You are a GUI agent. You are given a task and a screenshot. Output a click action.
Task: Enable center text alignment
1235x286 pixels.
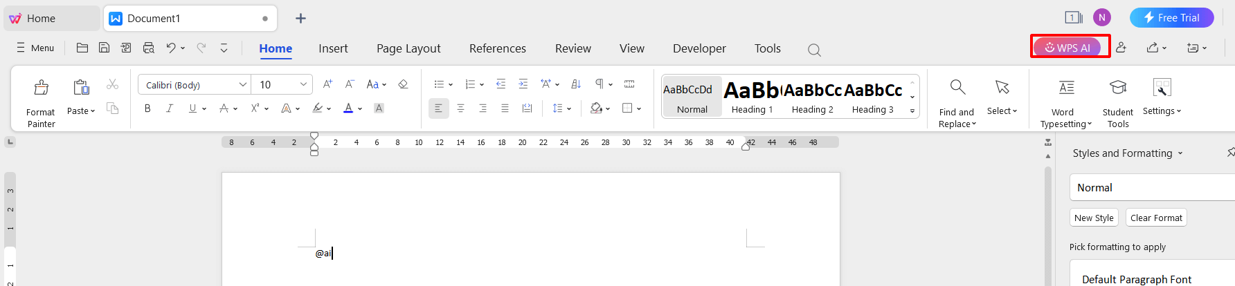[x=460, y=108]
